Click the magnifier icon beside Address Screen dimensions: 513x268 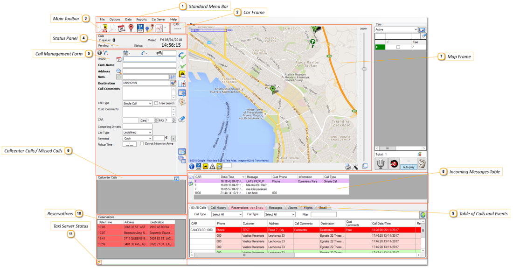119,71
